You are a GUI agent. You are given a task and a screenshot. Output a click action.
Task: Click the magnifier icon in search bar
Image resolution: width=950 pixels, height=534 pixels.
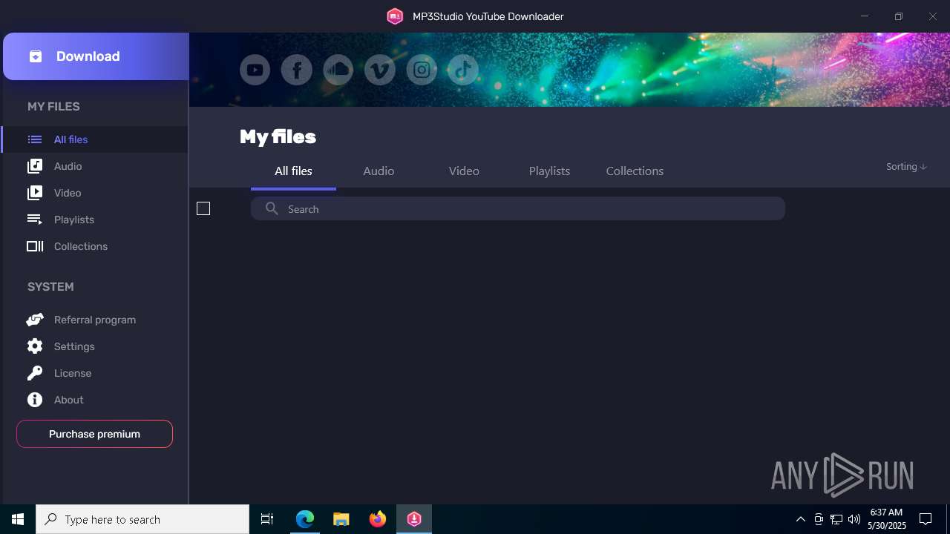click(272, 209)
